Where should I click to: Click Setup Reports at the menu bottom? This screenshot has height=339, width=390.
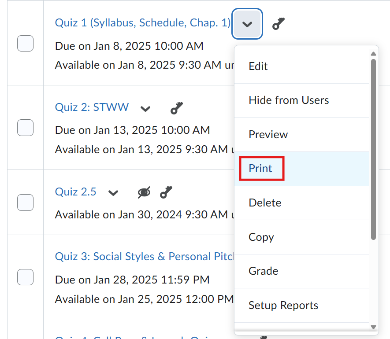(283, 305)
